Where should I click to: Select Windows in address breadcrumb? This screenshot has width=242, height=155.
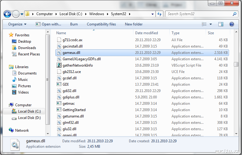[x=96, y=14]
